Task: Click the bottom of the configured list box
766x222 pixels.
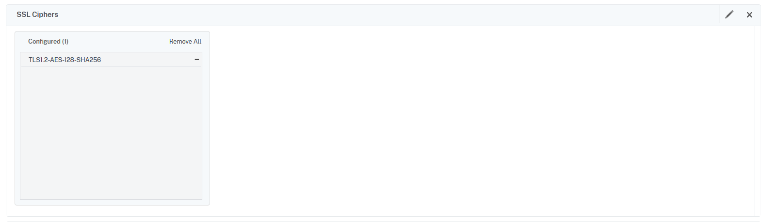Action: (x=111, y=193)
